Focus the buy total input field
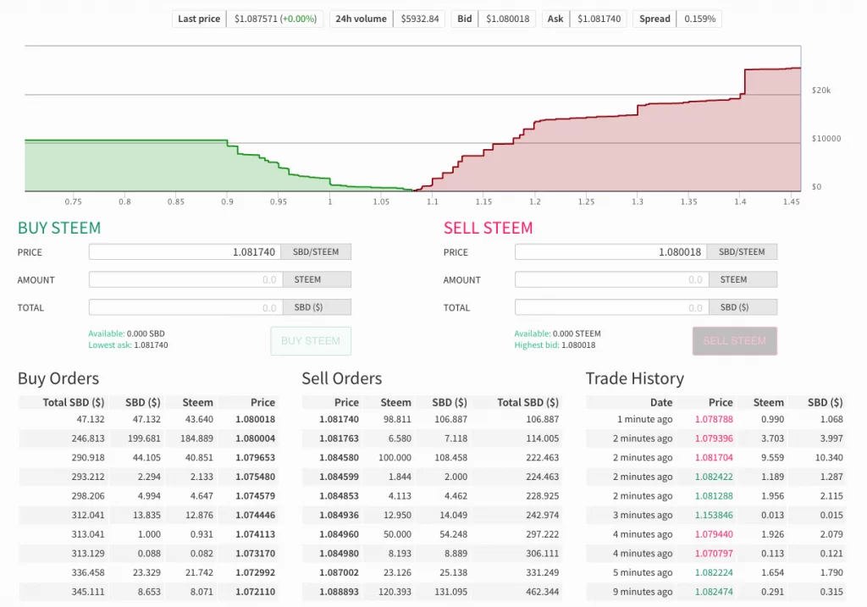The width and height of the screenshot is (867, 607). pos(185,308)
